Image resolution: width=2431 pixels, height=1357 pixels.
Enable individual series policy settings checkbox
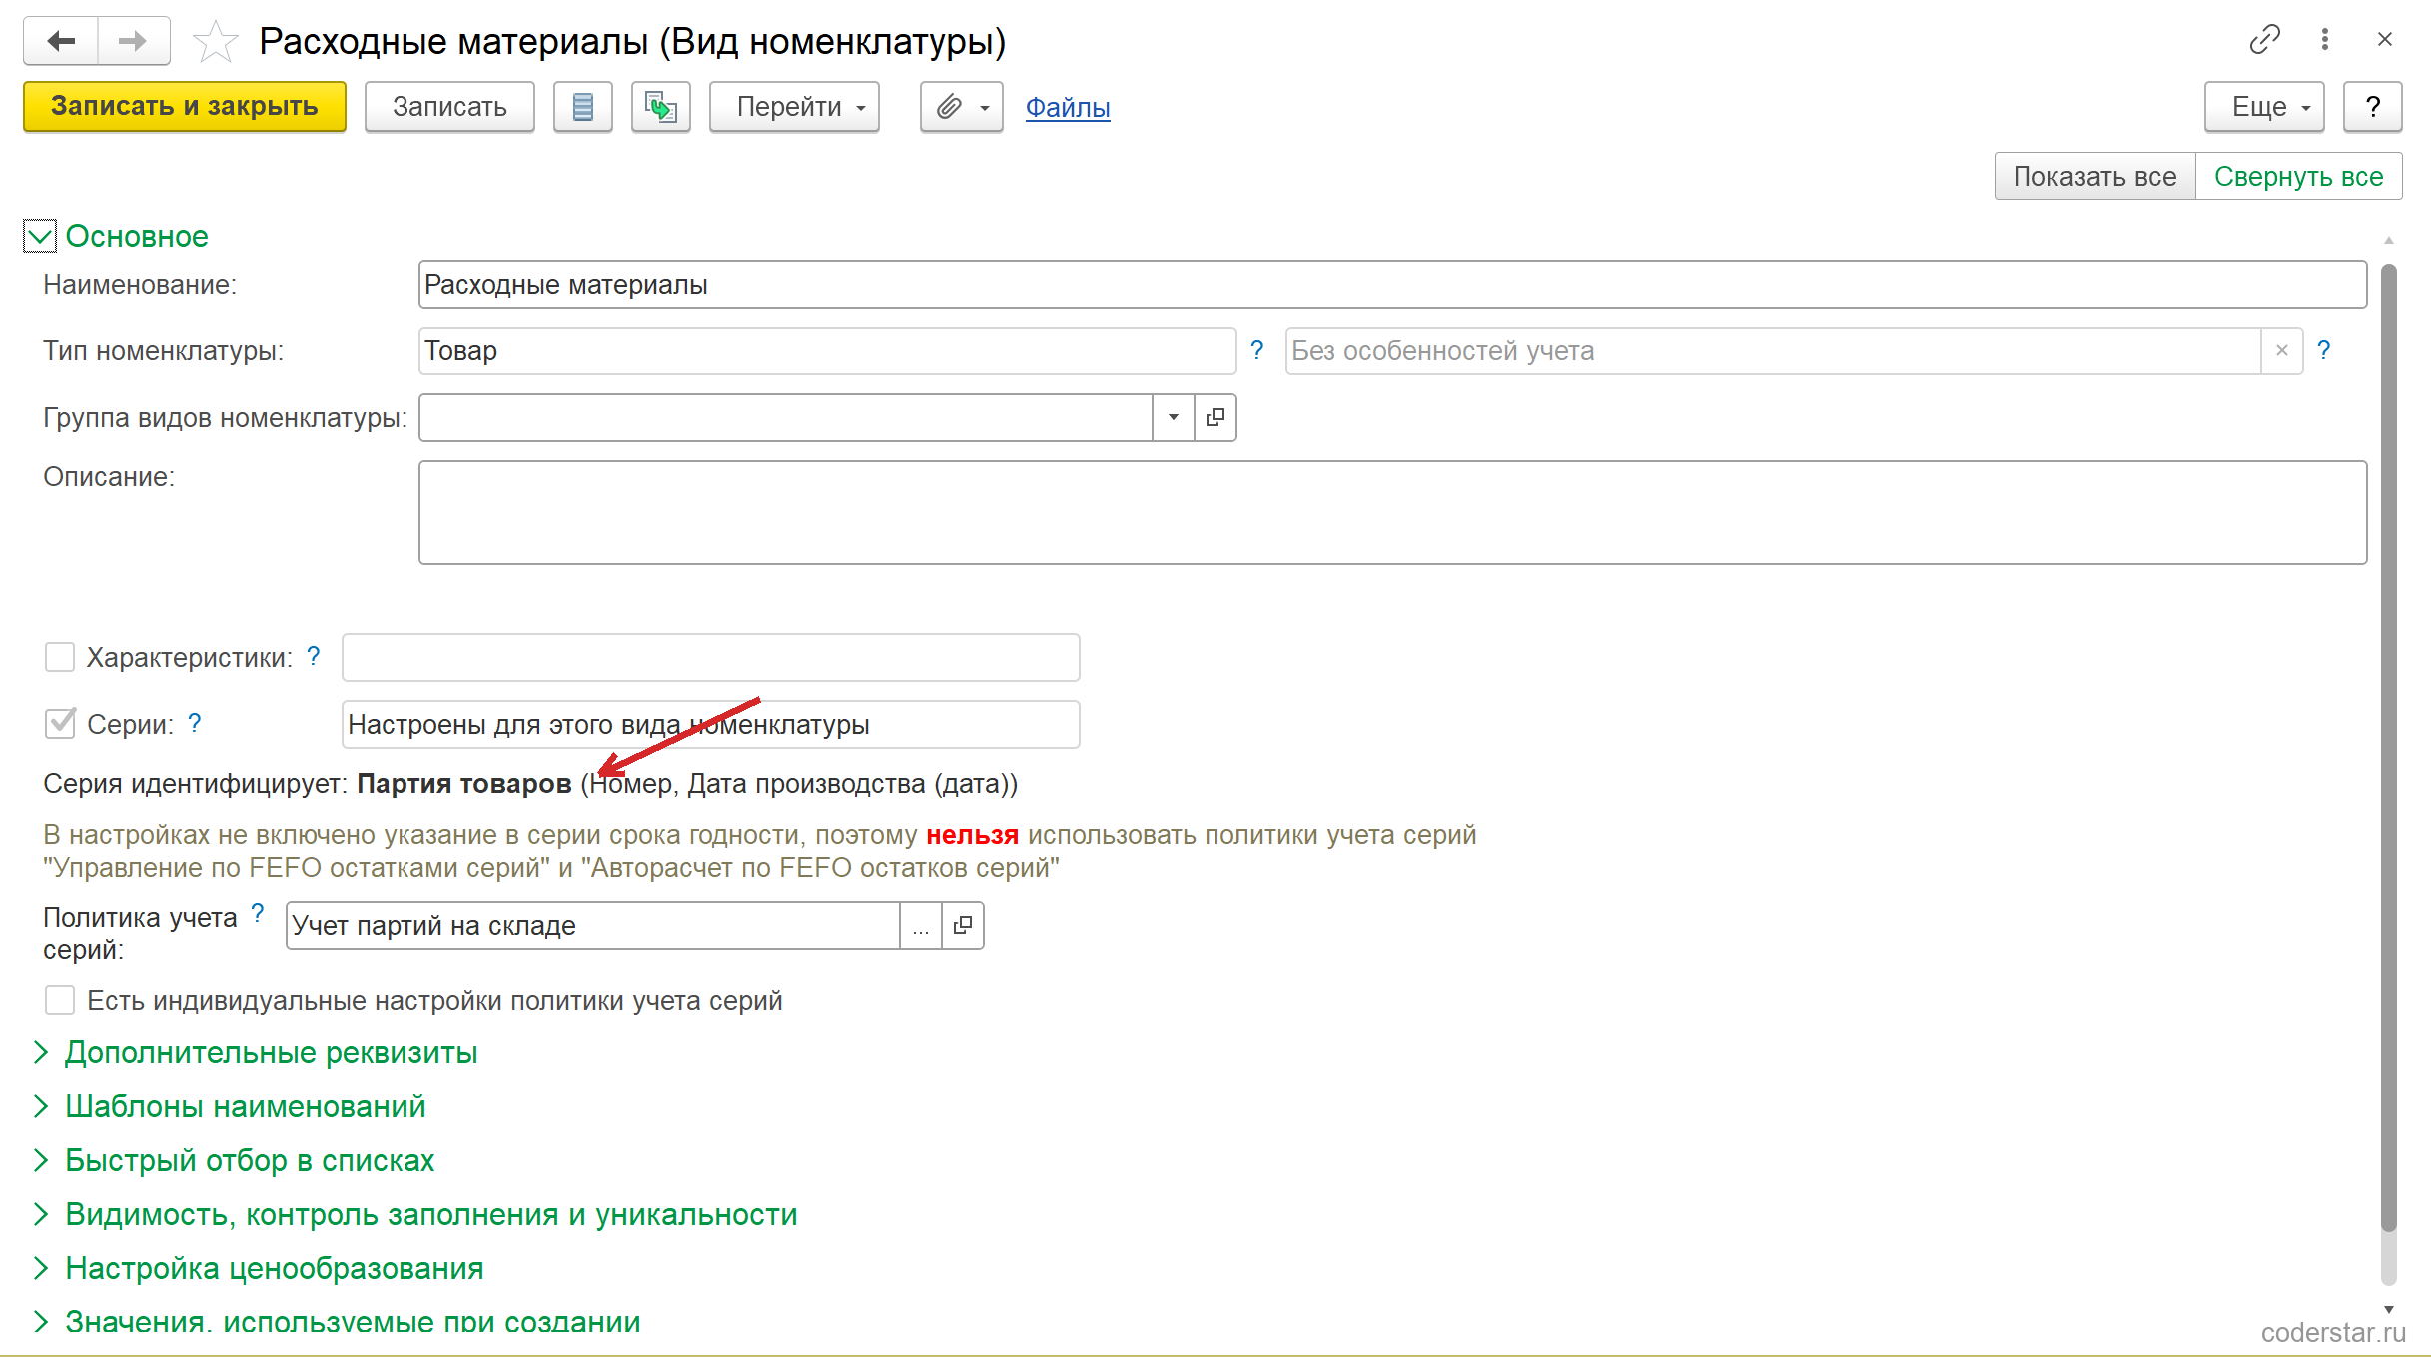point(60,1000)
